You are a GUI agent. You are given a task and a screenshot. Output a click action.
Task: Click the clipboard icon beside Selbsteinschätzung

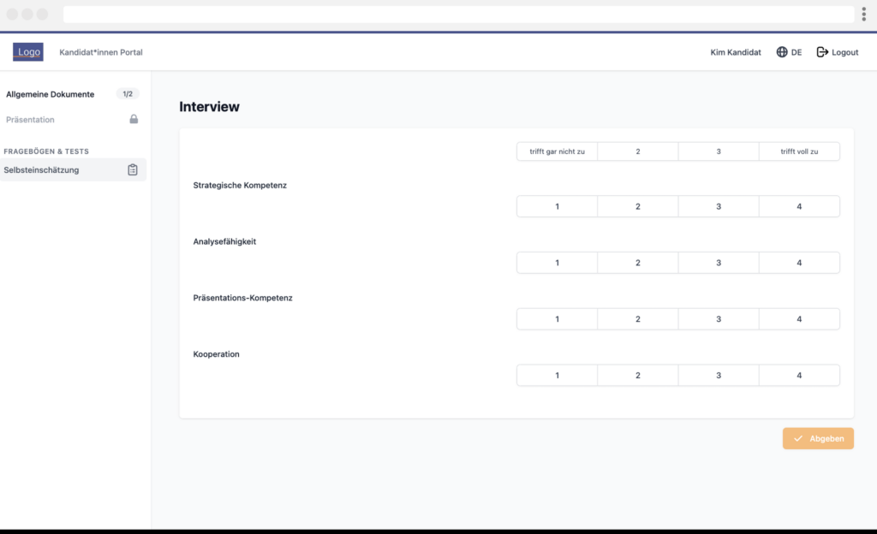133,170
